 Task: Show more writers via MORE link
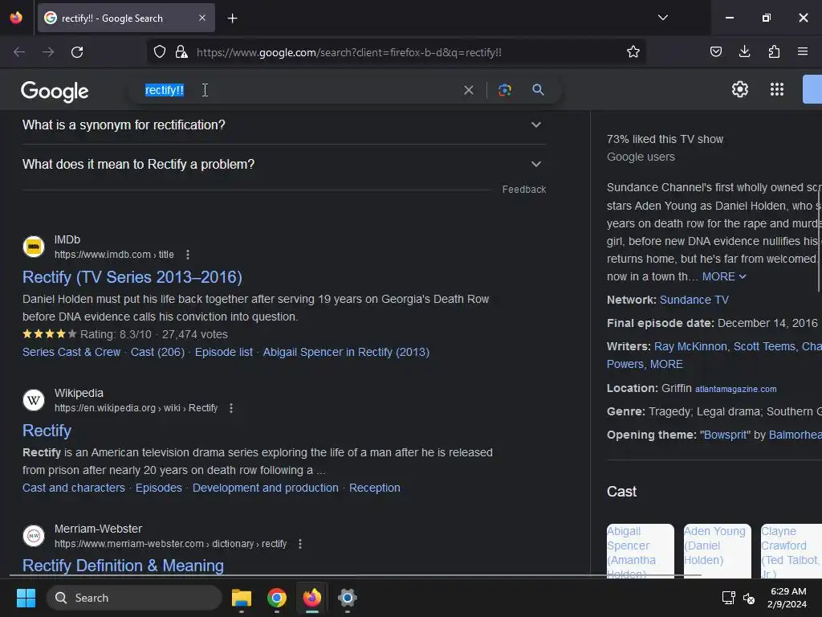666,364
